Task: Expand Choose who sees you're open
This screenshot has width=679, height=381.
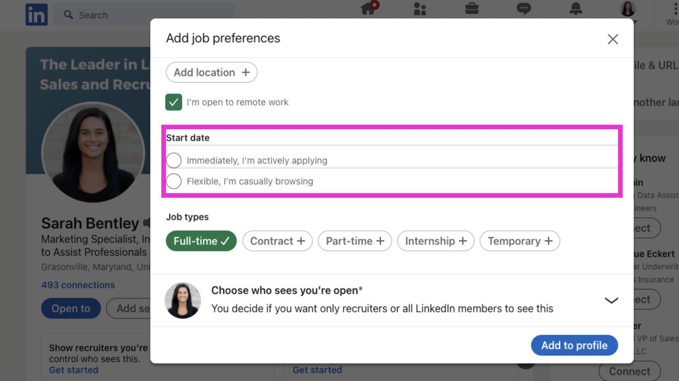Action: (611, 300)
